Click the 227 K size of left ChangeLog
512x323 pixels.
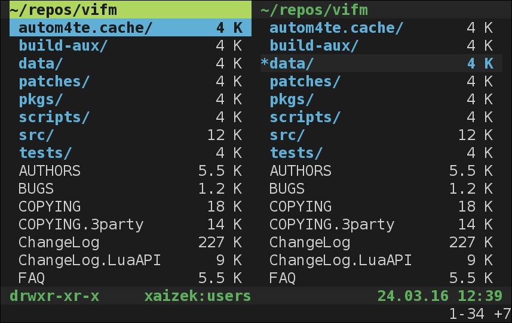pos(220,243)
